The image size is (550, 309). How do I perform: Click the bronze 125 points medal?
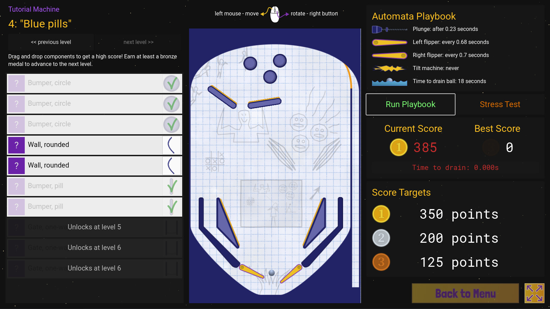point(381,262)
